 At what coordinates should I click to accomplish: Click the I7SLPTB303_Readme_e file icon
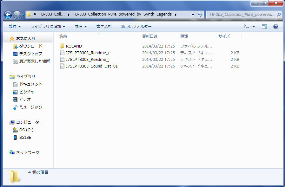click(62, 53)
